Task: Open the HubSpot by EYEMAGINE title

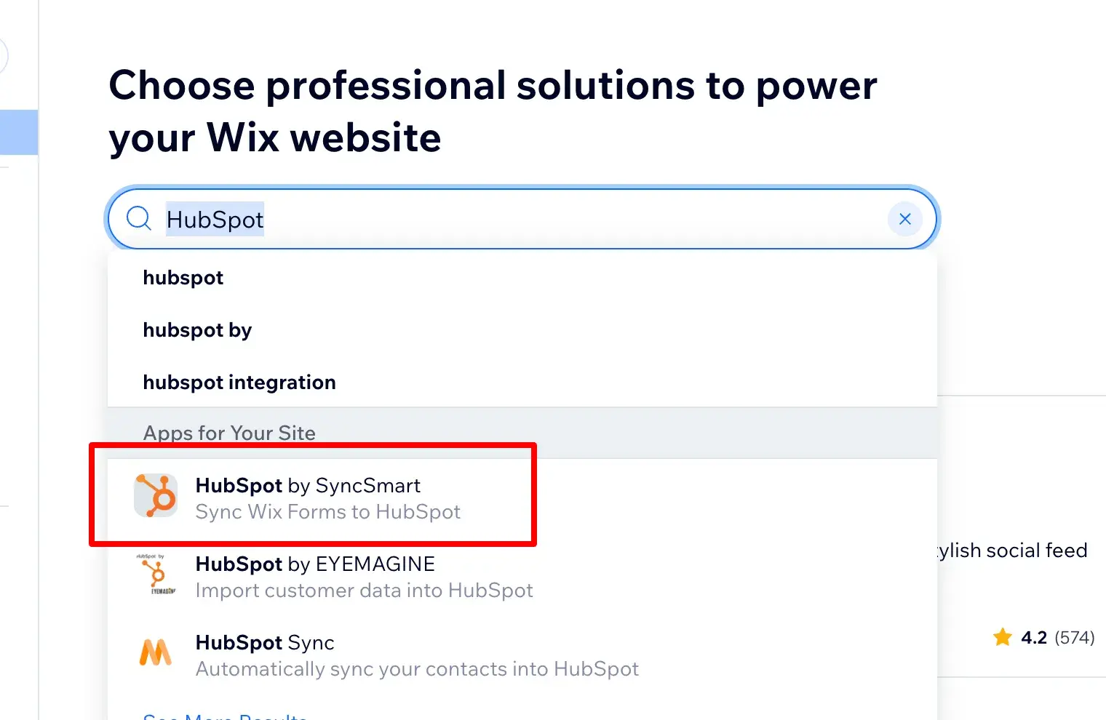Action: point(315,564)
